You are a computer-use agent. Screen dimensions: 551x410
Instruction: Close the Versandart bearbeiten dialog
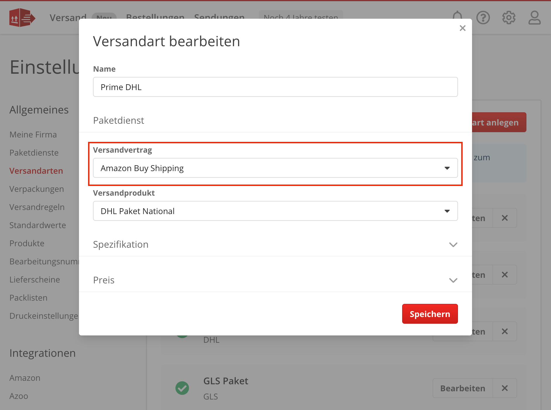(462, 28)
